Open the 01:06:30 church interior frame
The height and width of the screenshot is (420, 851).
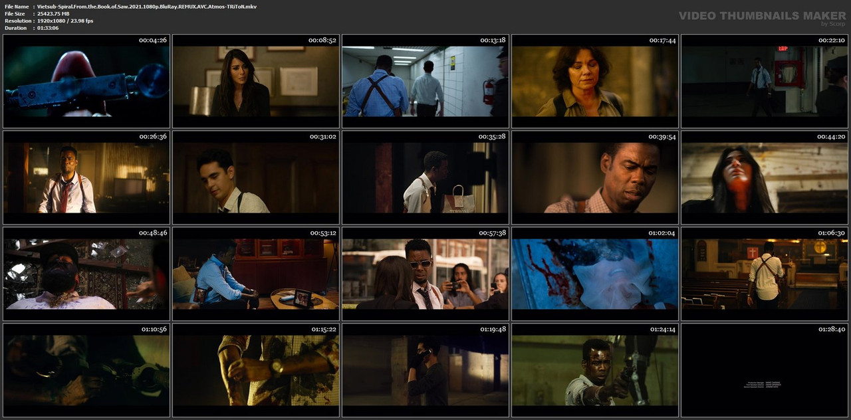[765, 274]
